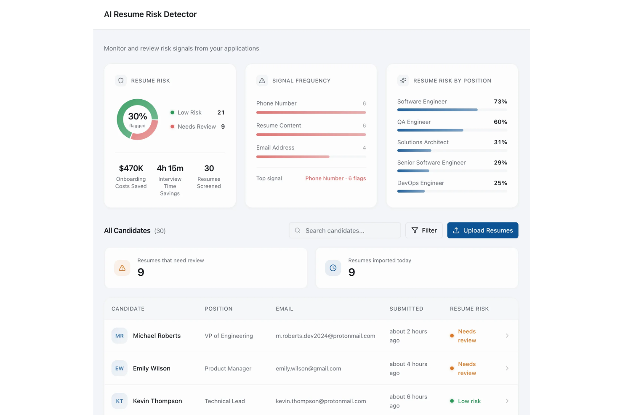Click the magnifier icon in the search bar
The height and width of the screenshot is (415, 623).
[298, 230]
